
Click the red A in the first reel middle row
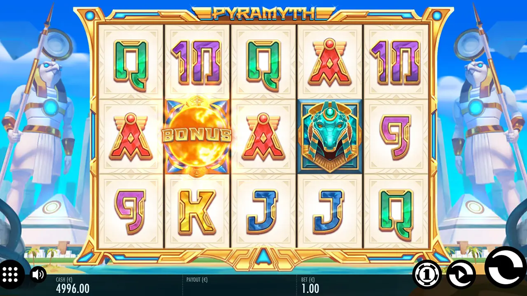(x=131, y=137)
